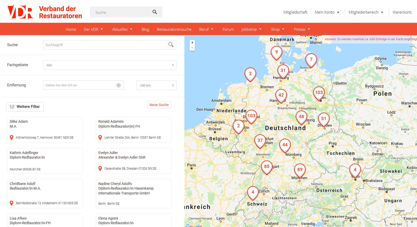Open Nadine Cheryl Adolfs' profile card
This screenshot has height=227, width=417.
pyautogui.click(x=134, y=193)
